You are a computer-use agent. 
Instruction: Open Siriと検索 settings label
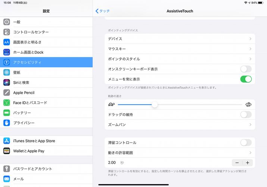(x=21, y=83)
